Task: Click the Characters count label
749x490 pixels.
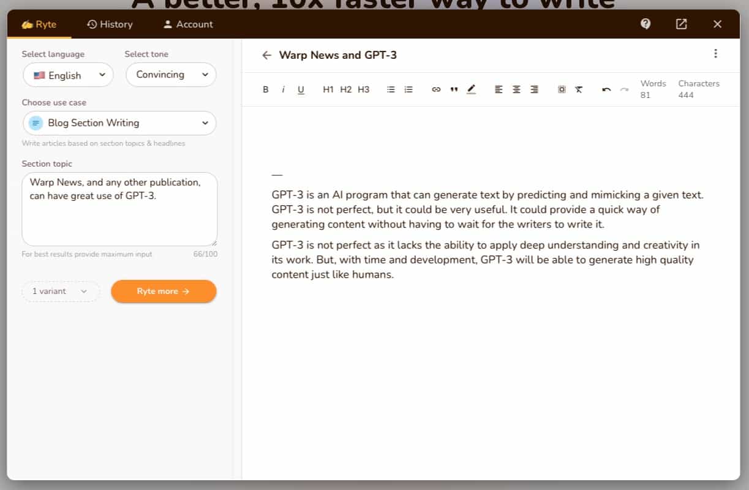Action: [x=699, y=83]
